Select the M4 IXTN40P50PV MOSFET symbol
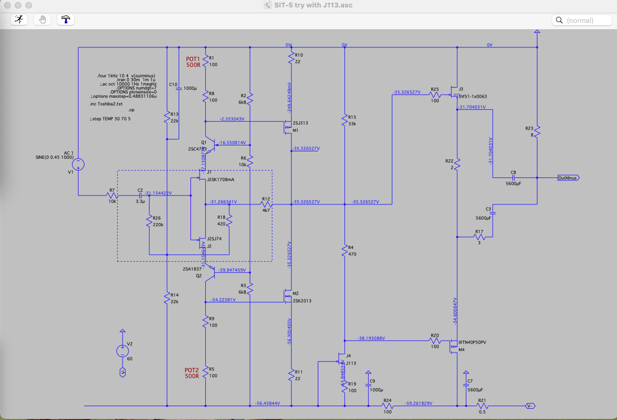Image resolution: width=617 pixels, height=420 pixels. tap(454, 346)
